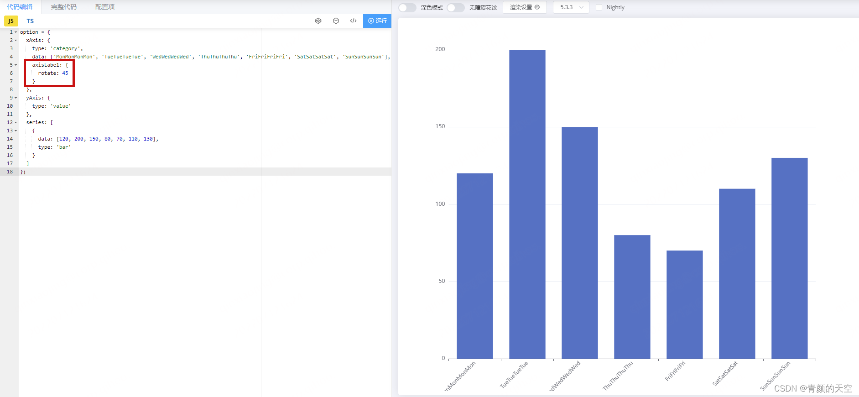Viewport: 859px width, 397px height.
Task: Click the type: 'value' code line
Action: point(52,106)
